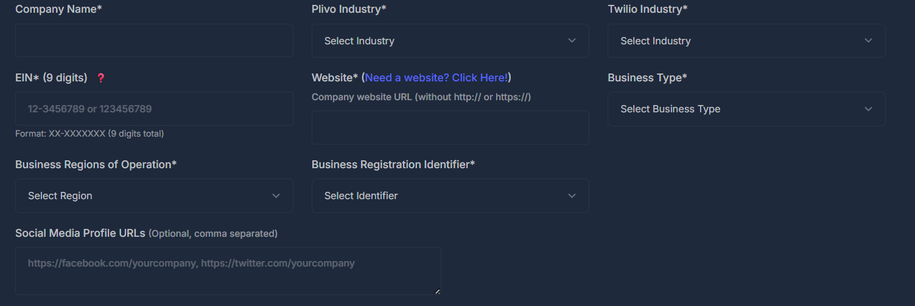Click the chevron arrow in Business Type field
Viewport: 915px width, 306px height.
point(868,109)
